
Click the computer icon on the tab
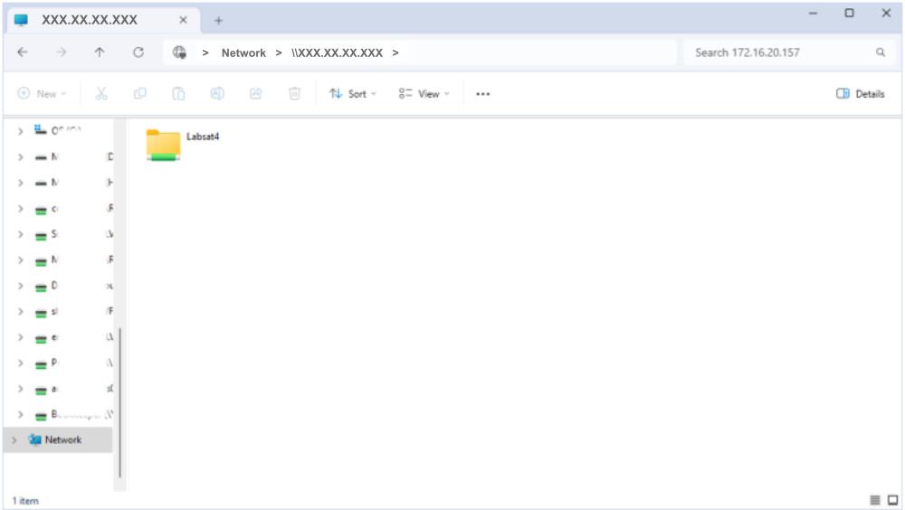pos(22,20)
